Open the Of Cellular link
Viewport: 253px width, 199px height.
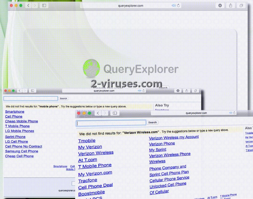pos(159,192)
